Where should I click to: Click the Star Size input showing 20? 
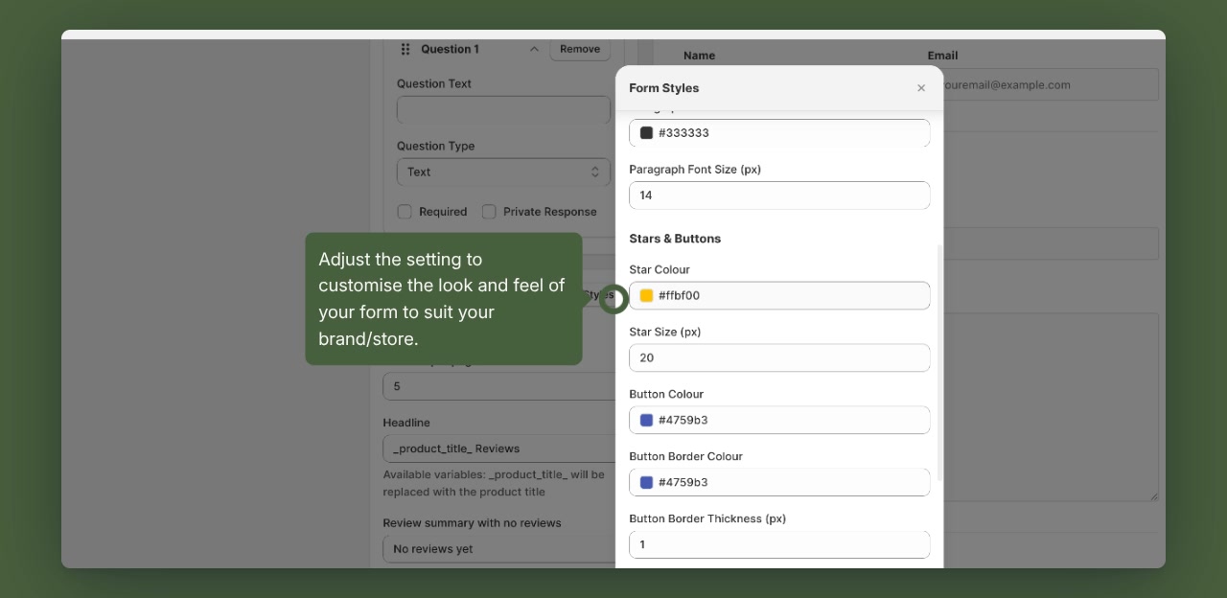point(779,357)
